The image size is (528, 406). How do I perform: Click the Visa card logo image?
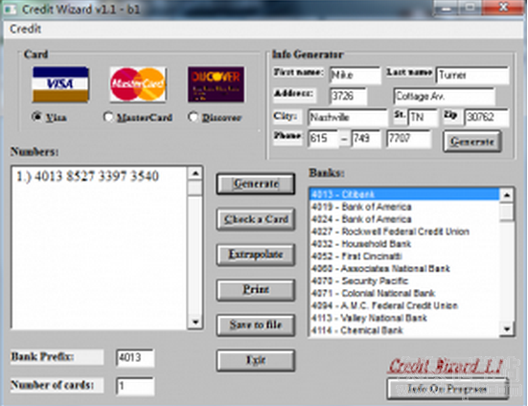coord(60,84)
